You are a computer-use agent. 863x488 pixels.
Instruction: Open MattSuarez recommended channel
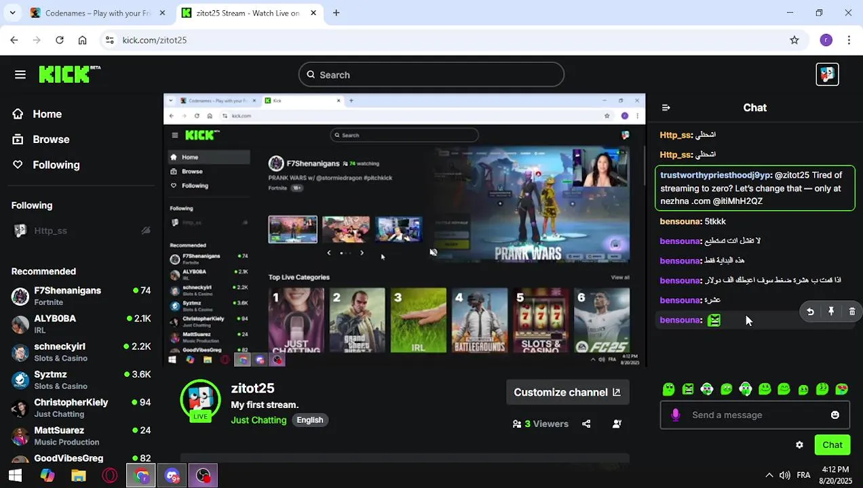point(81,436)
